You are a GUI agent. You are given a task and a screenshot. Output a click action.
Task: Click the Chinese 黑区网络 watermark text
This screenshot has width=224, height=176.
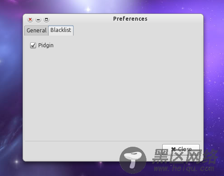[185, 156]
